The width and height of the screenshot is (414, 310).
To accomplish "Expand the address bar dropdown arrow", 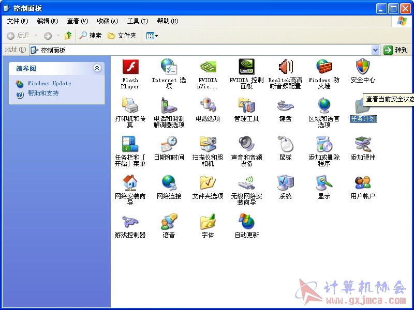I will coord(375,50).
